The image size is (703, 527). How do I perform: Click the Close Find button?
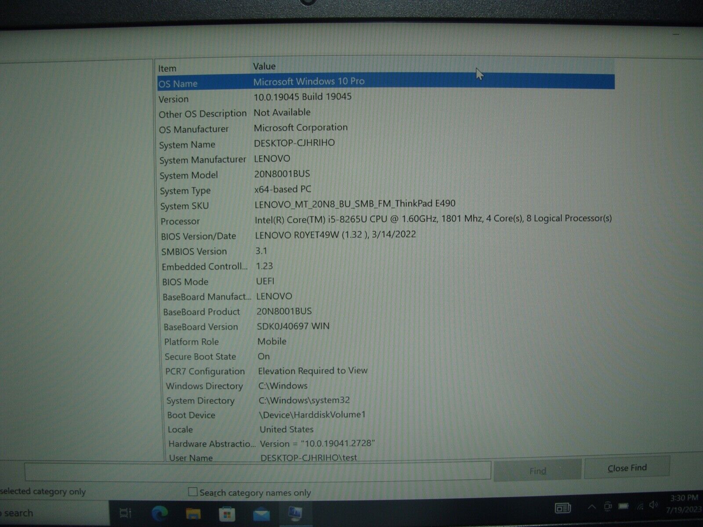tap(627, 468)
